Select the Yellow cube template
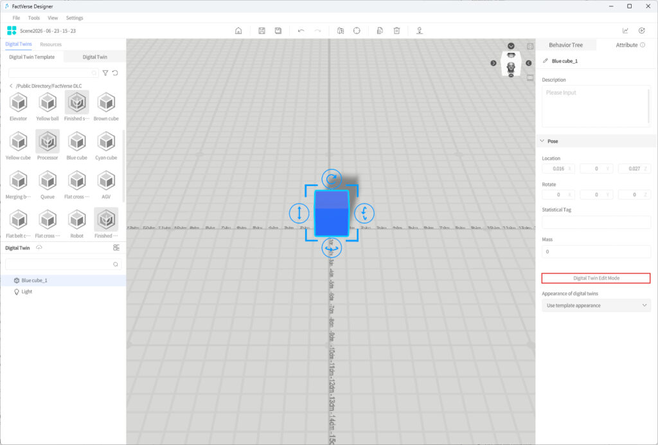This screenshot has width=658, height=445. [19, 145]
